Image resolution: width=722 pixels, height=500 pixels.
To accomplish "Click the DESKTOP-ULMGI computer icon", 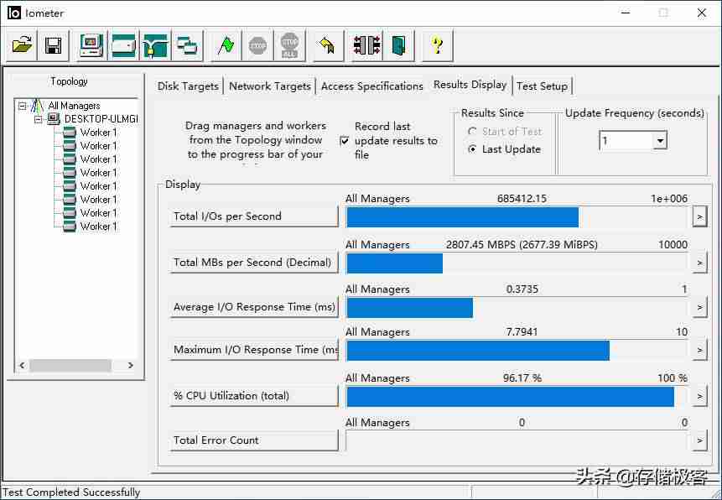I will [x=54, y=119].
